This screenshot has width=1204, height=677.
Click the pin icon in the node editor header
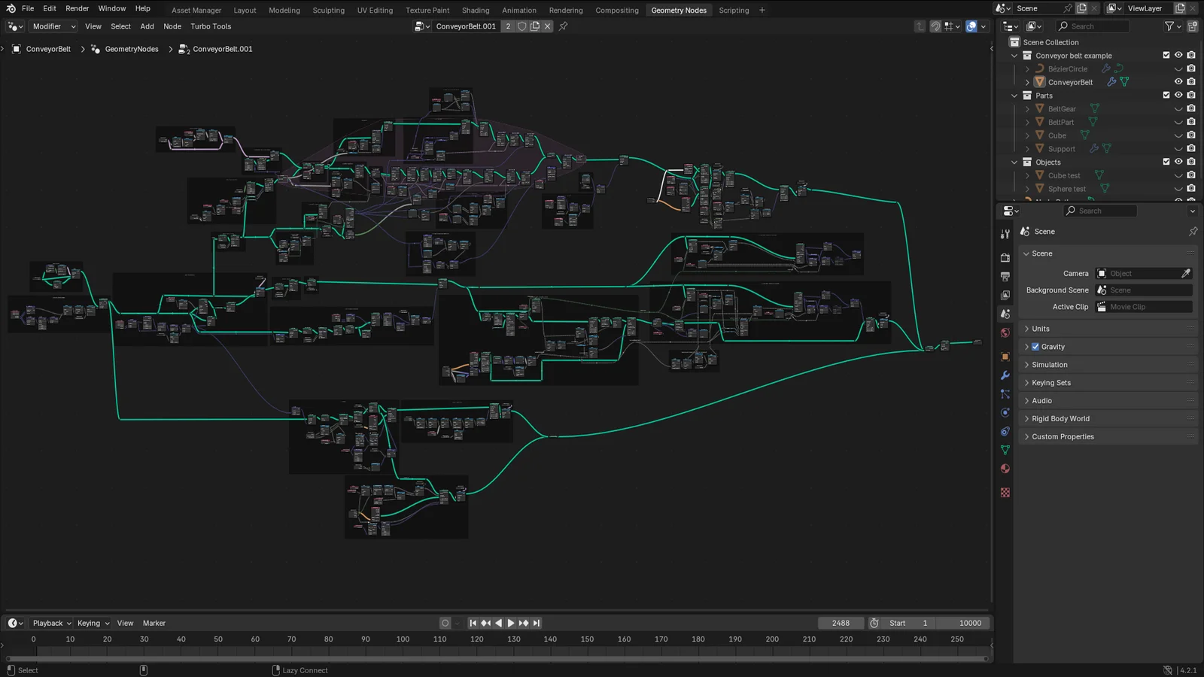(x=562, y=26)
